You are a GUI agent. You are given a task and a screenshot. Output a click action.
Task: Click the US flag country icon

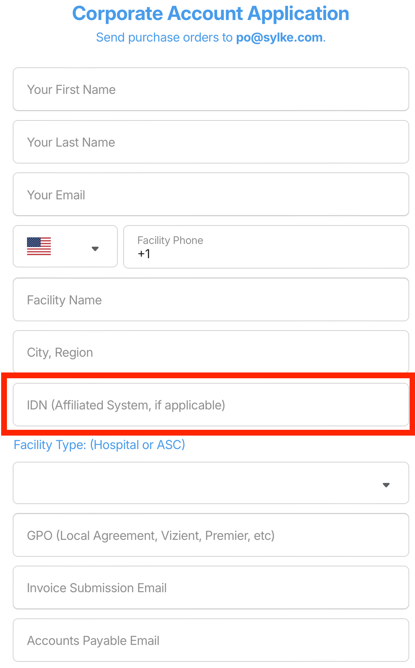39,246
